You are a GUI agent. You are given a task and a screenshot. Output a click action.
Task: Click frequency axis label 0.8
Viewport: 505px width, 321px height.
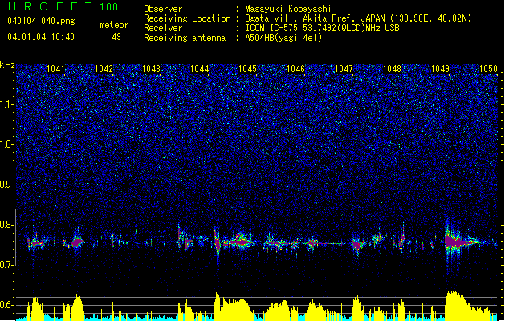(x=7, y=225)
